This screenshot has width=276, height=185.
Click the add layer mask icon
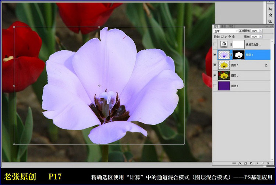[245, 163]
